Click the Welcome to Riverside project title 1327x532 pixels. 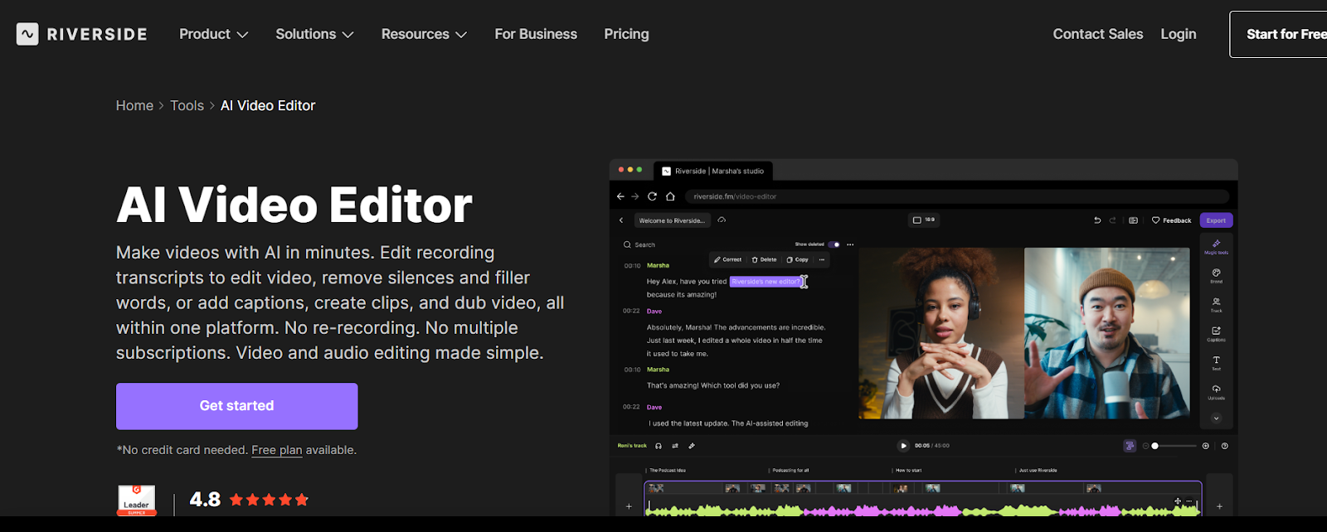click(672, 220)
